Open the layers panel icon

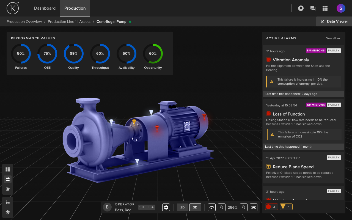pos(8,212)
